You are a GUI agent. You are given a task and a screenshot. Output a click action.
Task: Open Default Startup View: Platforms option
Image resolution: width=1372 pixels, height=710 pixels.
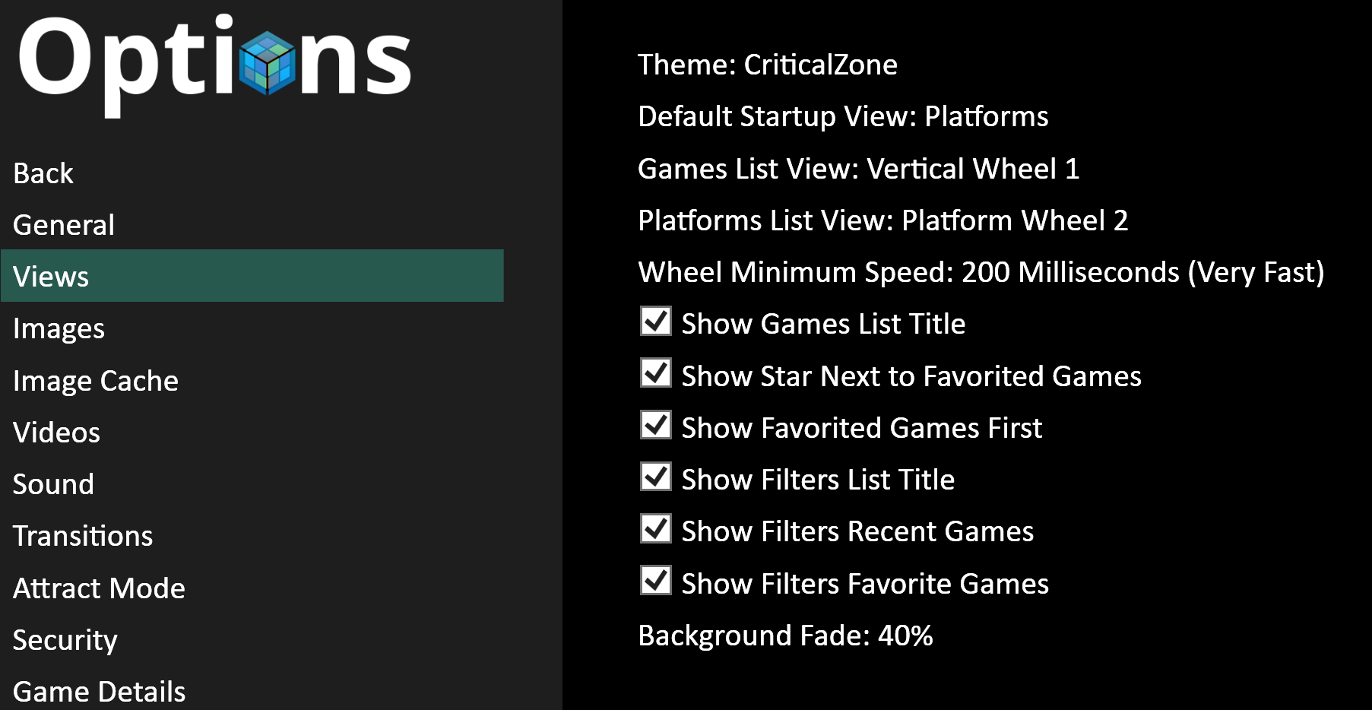(843, 117)
